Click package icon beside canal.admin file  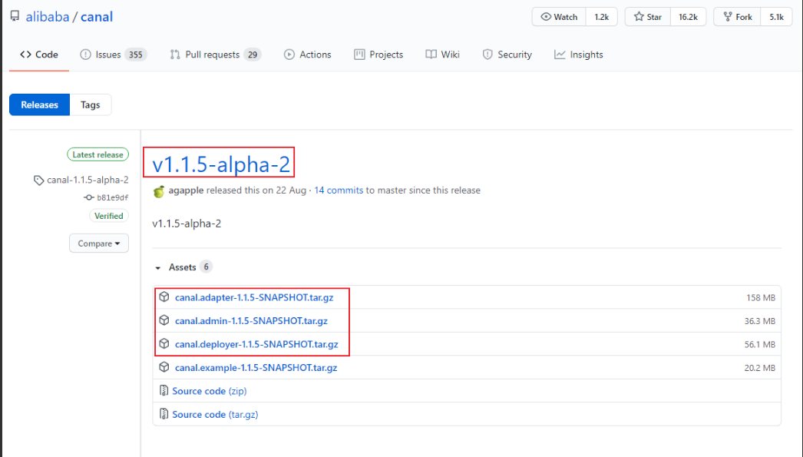(x=164, y=321)
